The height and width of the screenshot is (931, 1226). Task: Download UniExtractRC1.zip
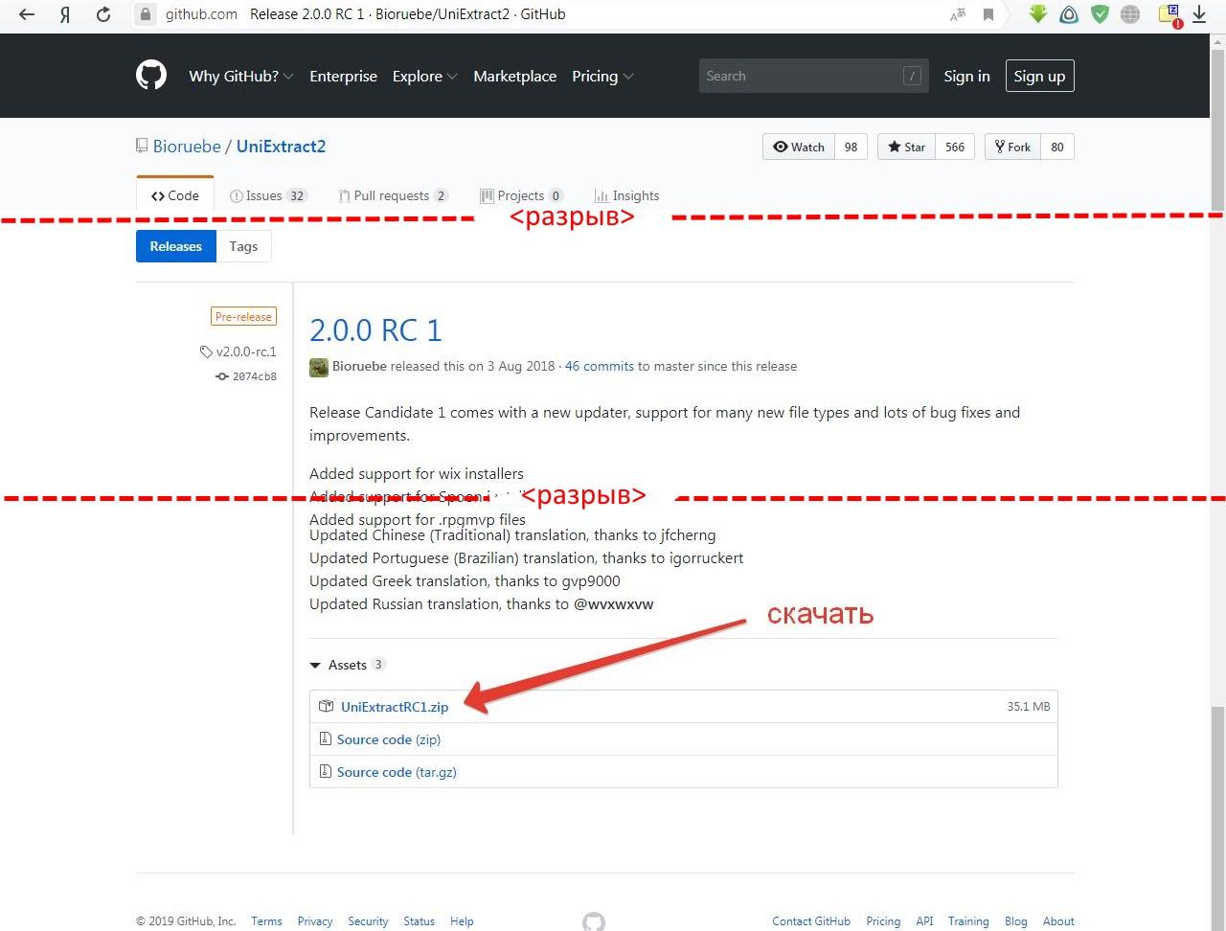click(x=394, y=707)
